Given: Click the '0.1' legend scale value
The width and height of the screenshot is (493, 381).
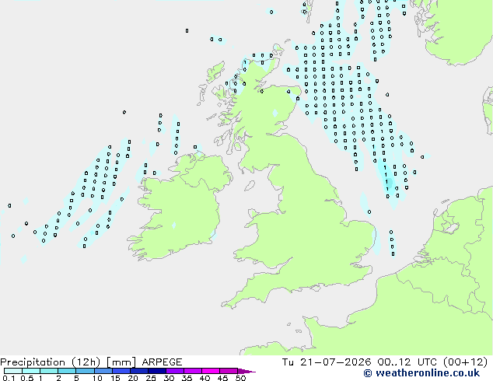Looking at the screenshot, I should click(9, 378).
